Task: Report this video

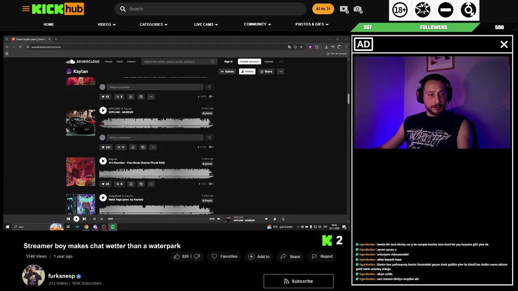Action: [322, 256]
